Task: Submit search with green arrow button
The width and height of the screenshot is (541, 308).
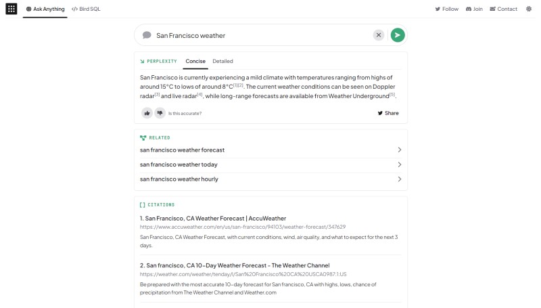Action: 398,35
